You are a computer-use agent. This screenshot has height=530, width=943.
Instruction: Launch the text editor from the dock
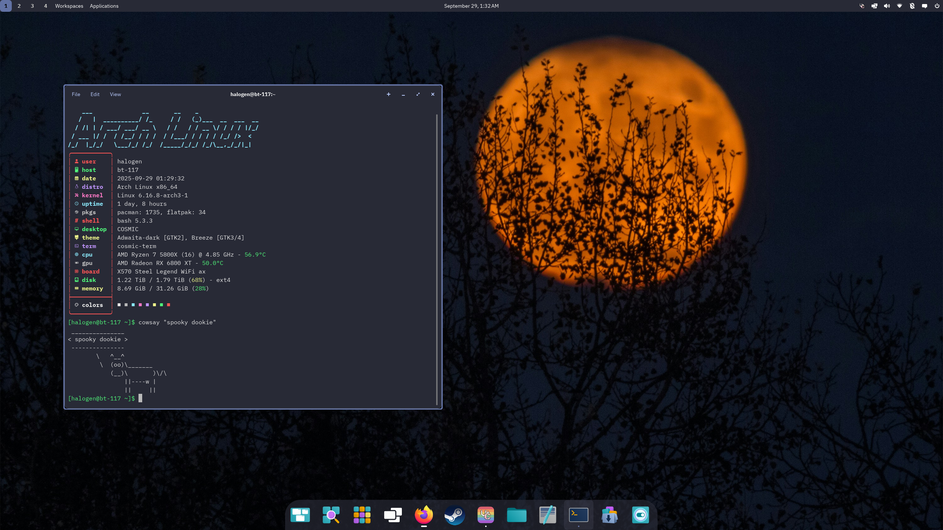pyautogui.click(x=547, y=515)
